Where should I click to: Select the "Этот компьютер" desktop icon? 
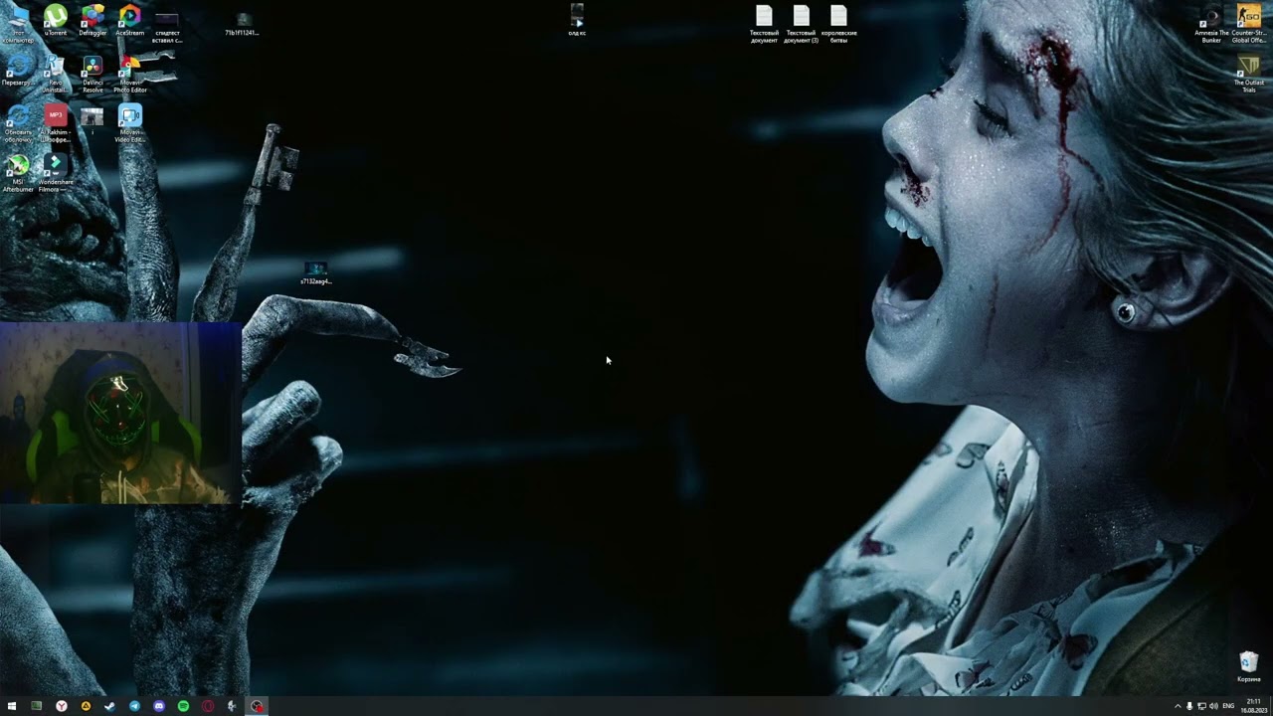(x=18, y=24)
